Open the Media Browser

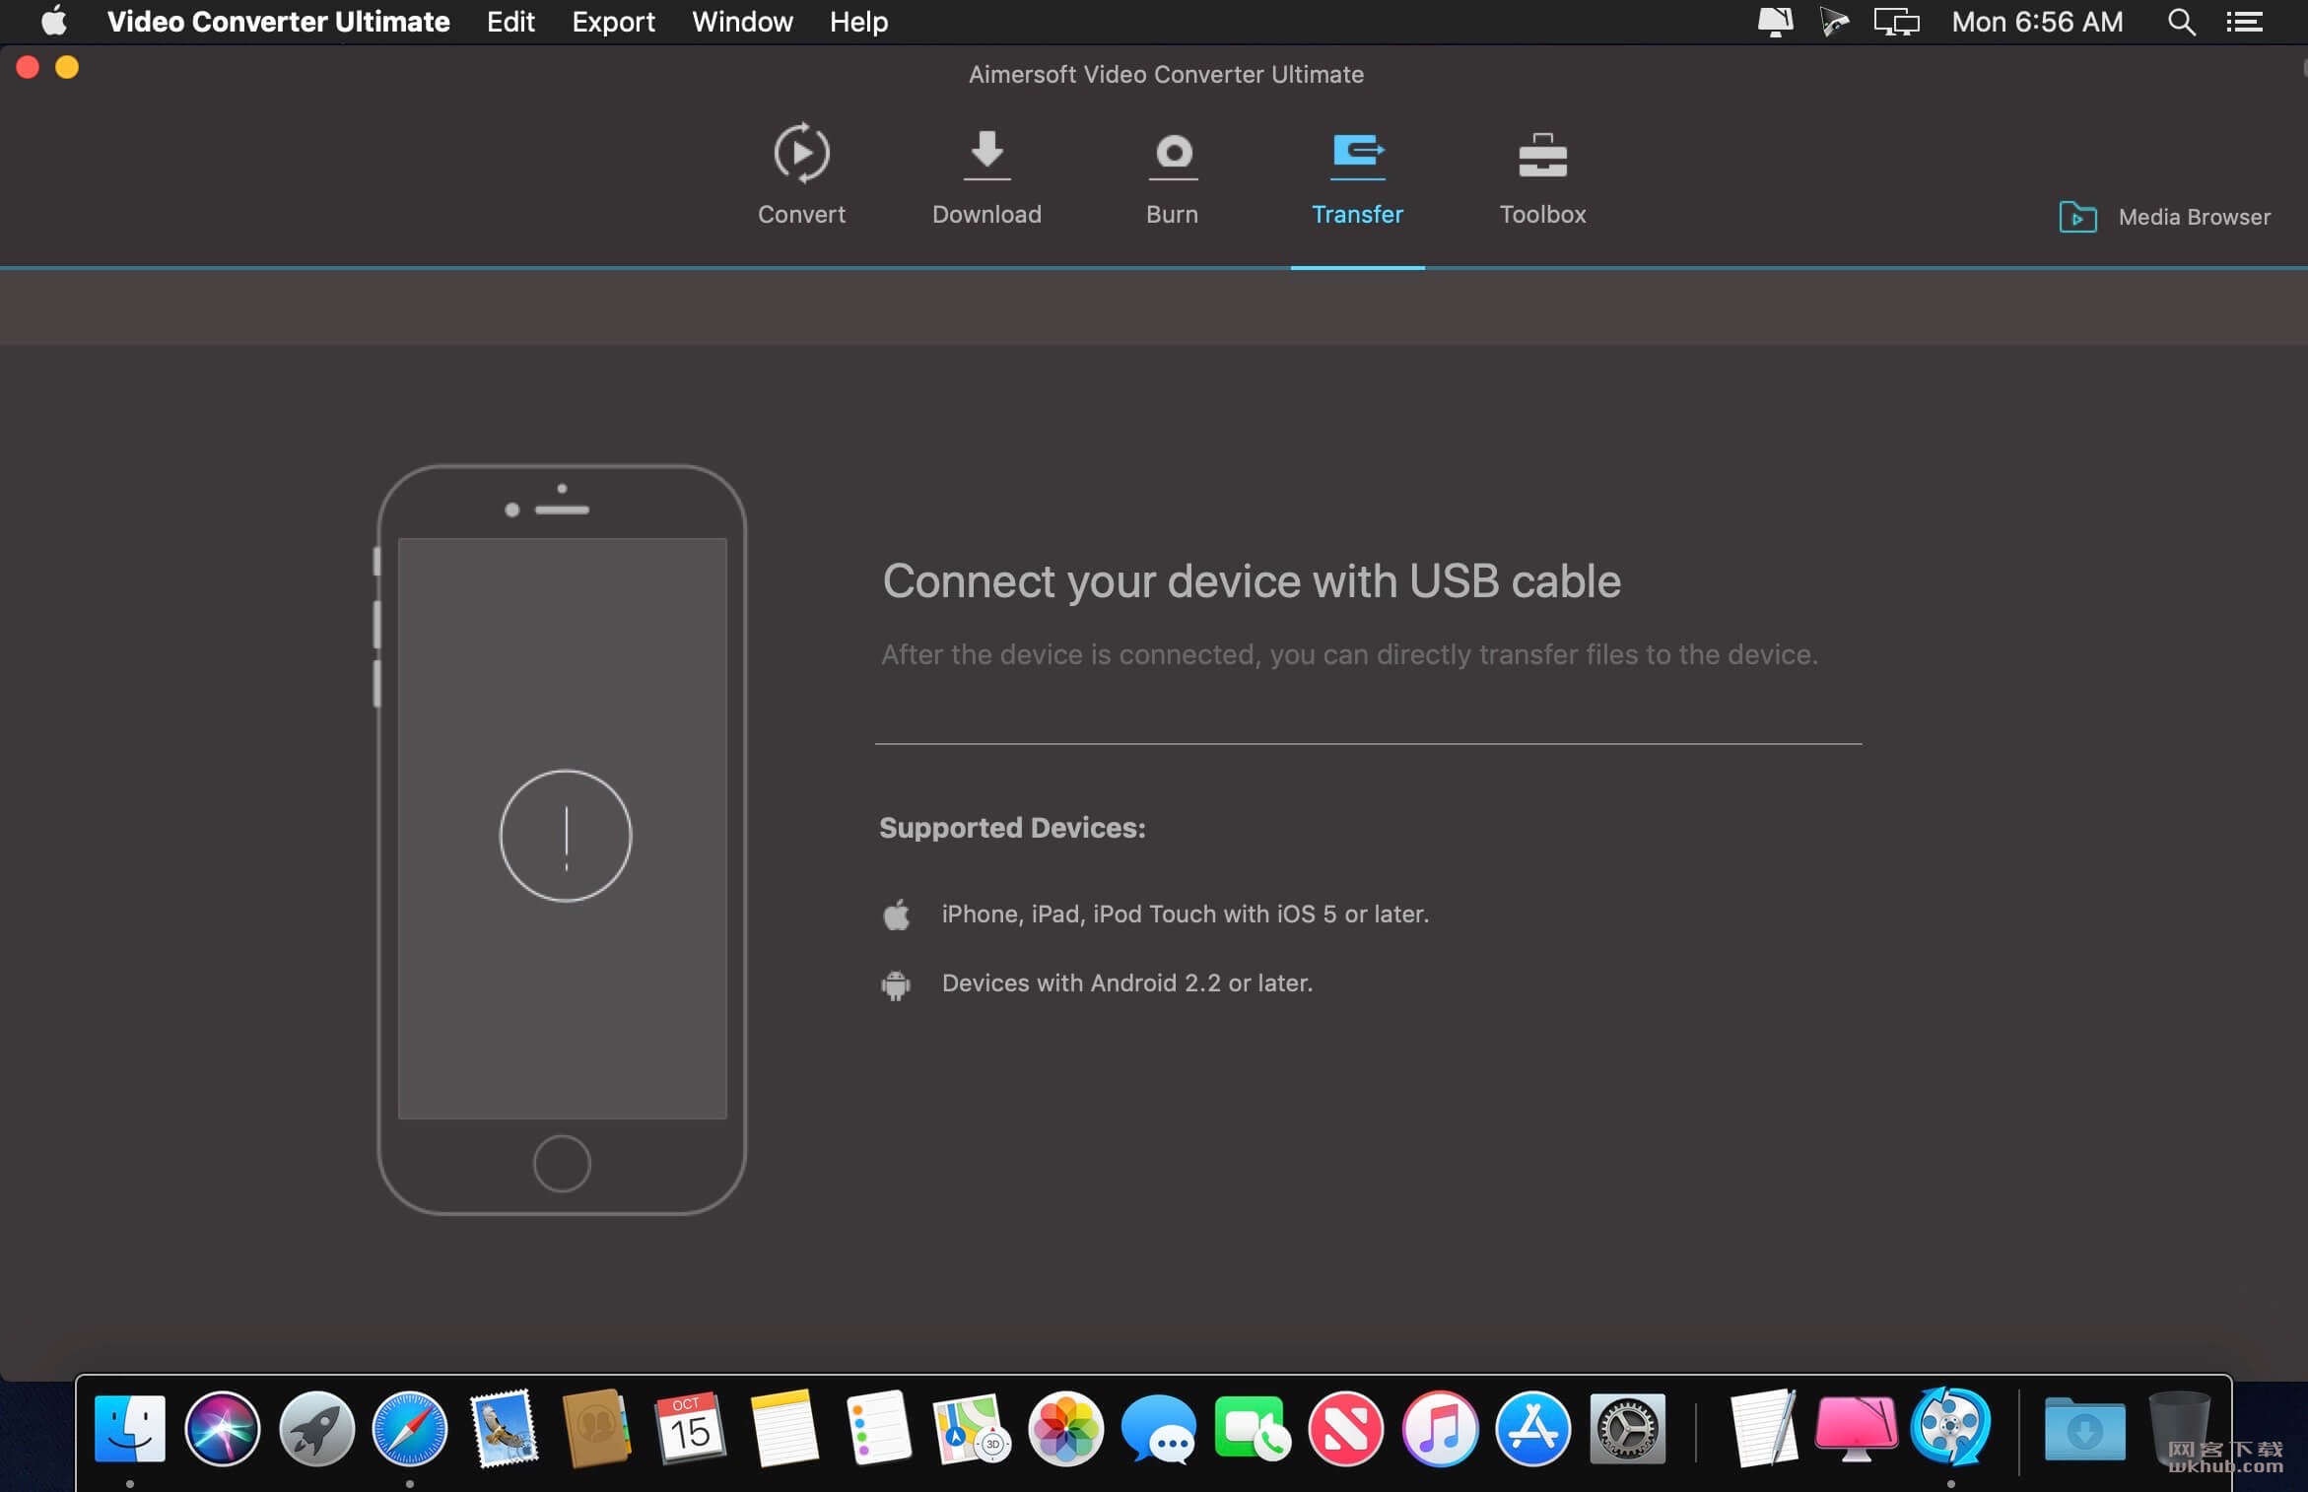coord(2164,217)
